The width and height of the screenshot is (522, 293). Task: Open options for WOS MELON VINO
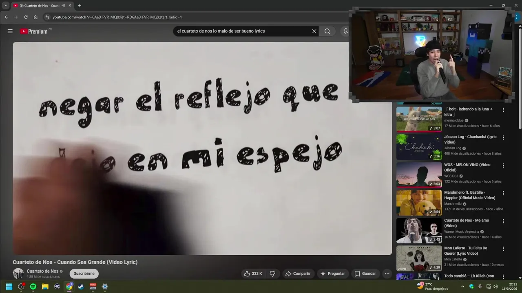503,166
